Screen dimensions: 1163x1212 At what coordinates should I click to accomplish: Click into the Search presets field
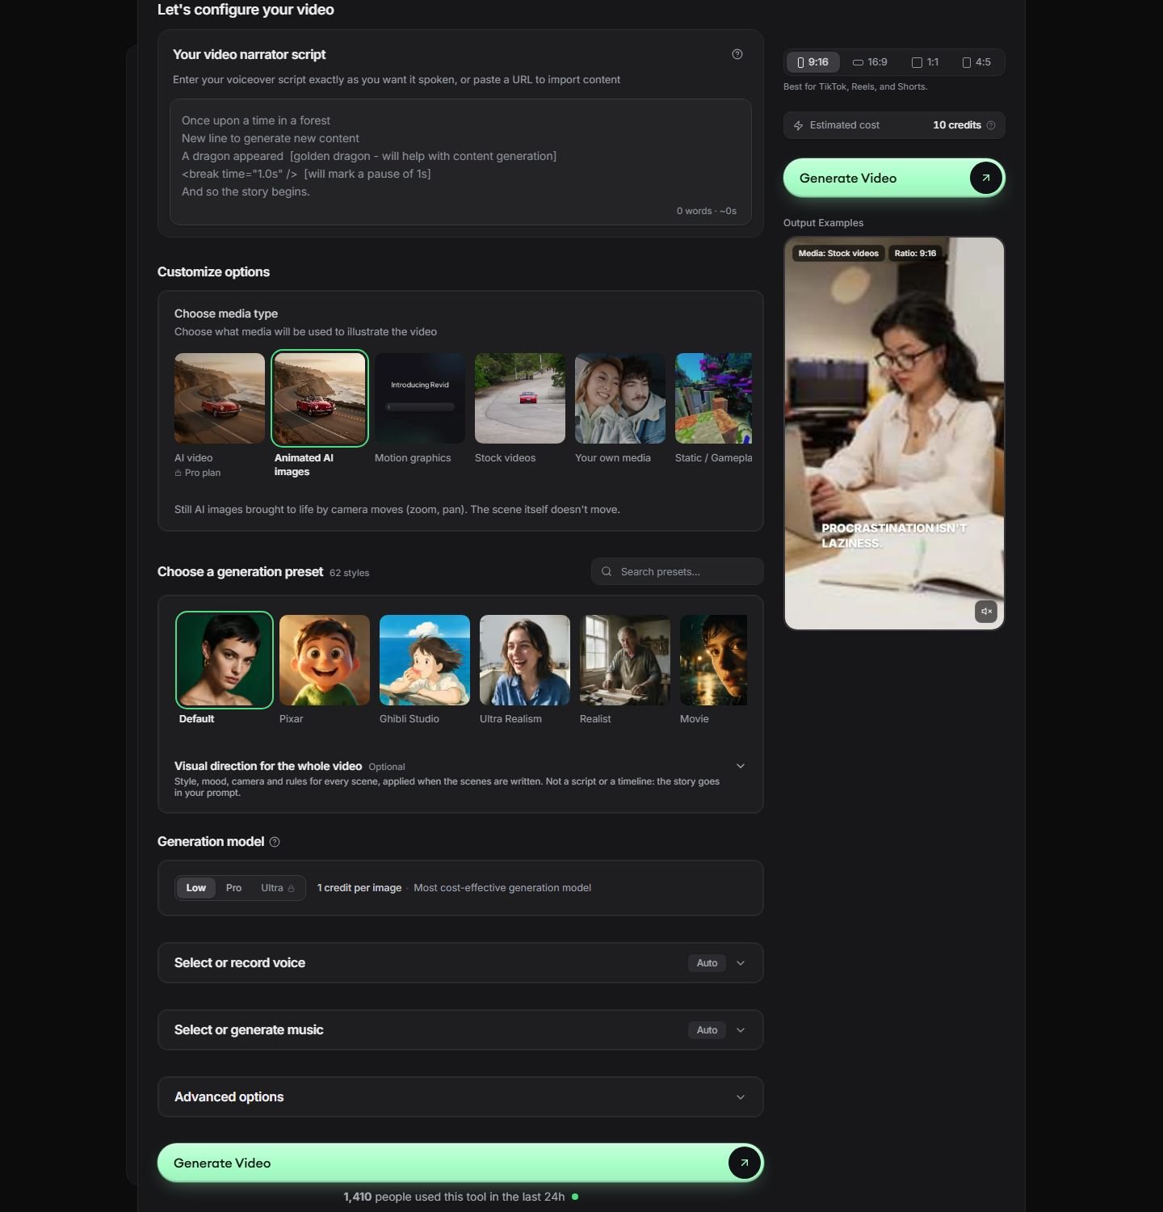coord(678,571)
